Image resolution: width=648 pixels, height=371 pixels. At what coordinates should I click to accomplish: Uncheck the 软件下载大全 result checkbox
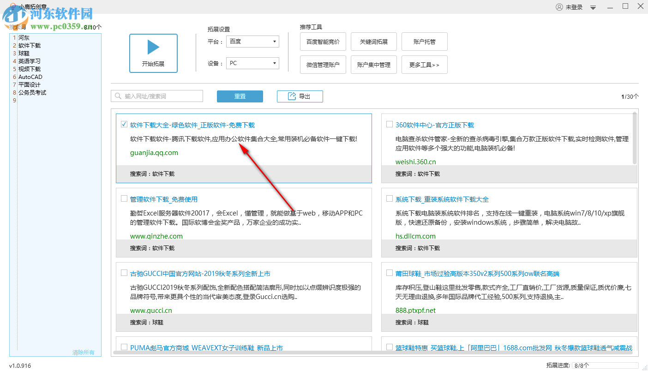124,124
